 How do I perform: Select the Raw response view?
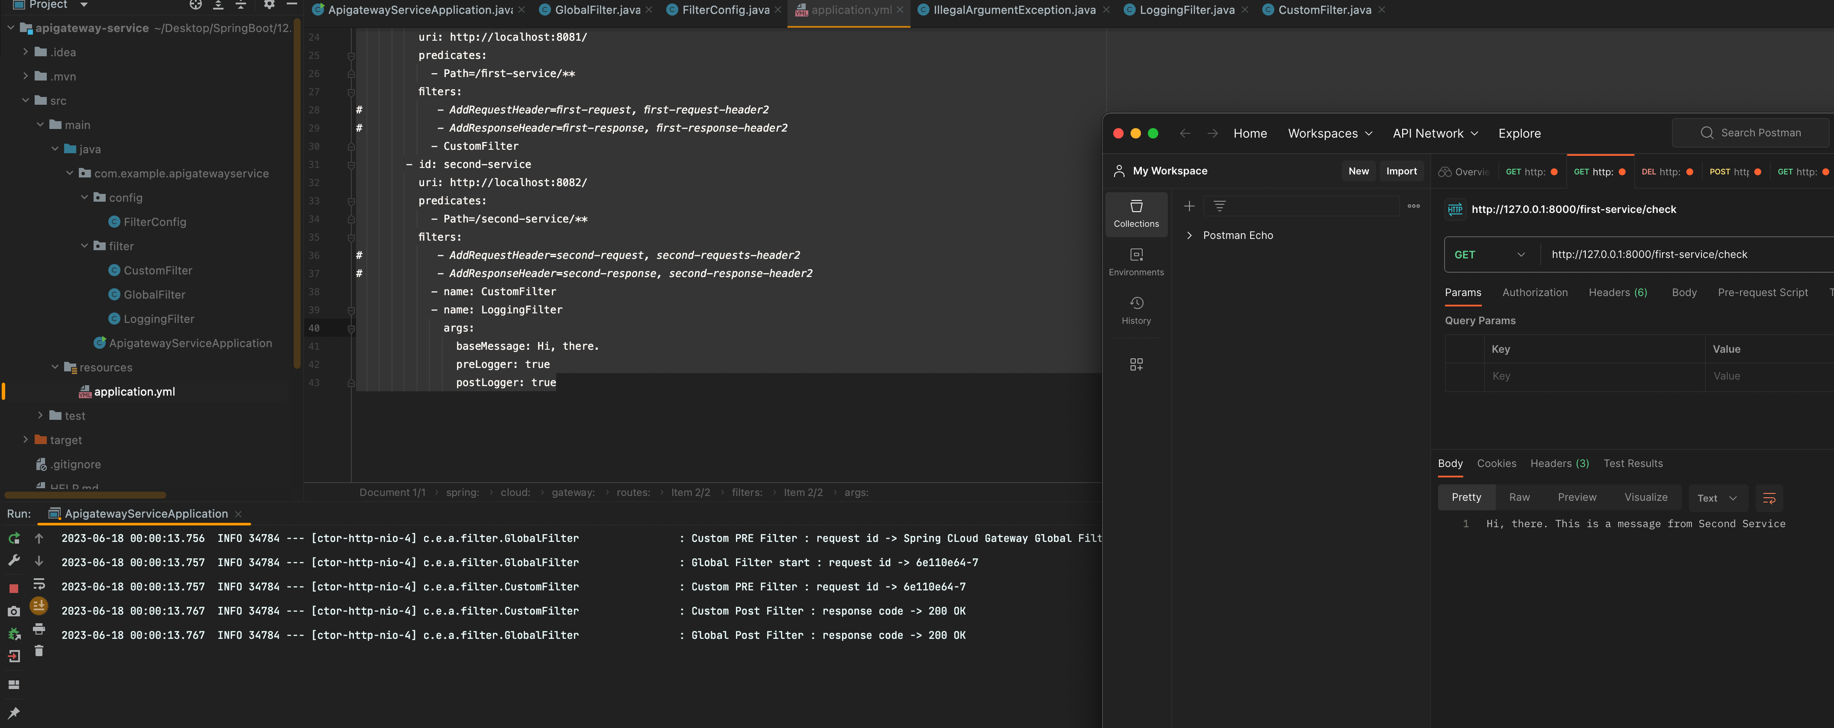click(1519, 497)
